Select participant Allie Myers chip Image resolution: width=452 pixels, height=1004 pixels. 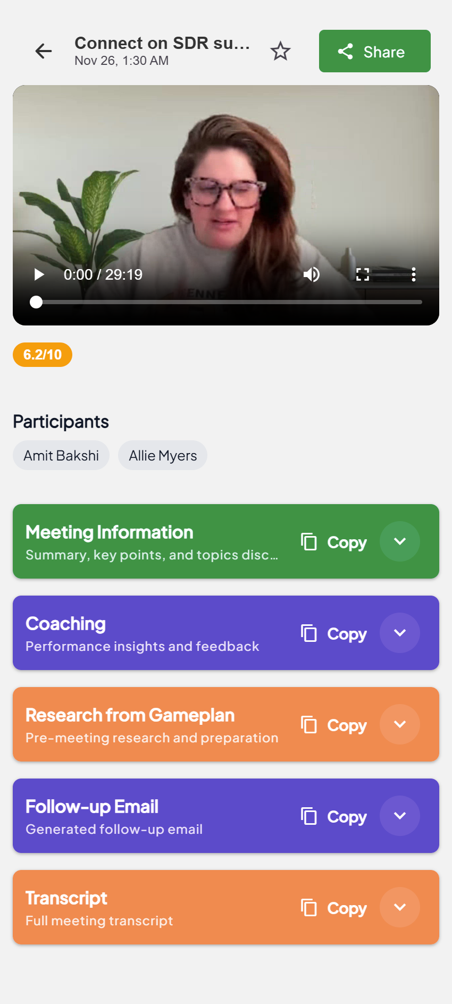163,455
